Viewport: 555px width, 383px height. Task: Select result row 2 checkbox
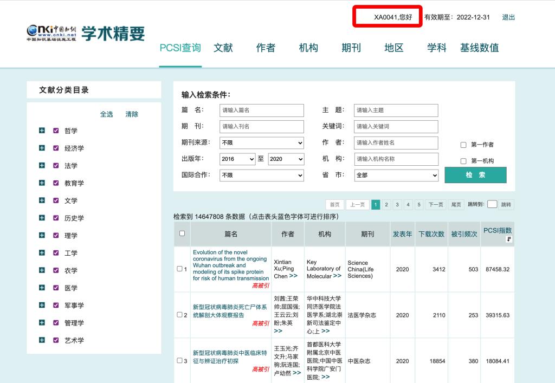coord(179,314)
